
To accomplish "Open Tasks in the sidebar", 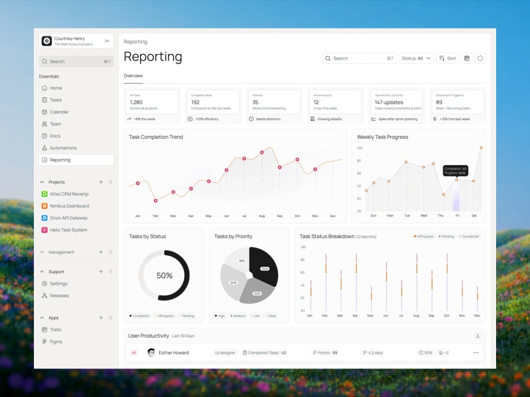I will 76,100.
